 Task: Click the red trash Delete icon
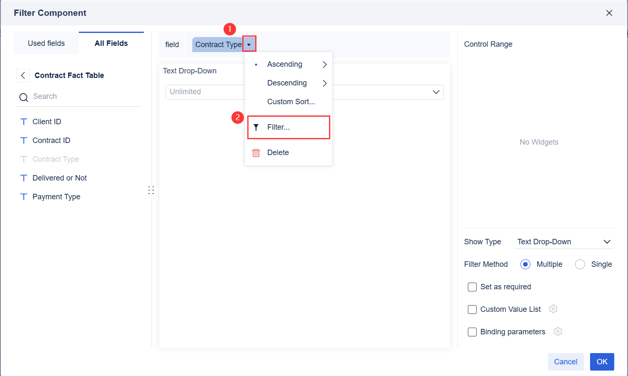(256, 153)
